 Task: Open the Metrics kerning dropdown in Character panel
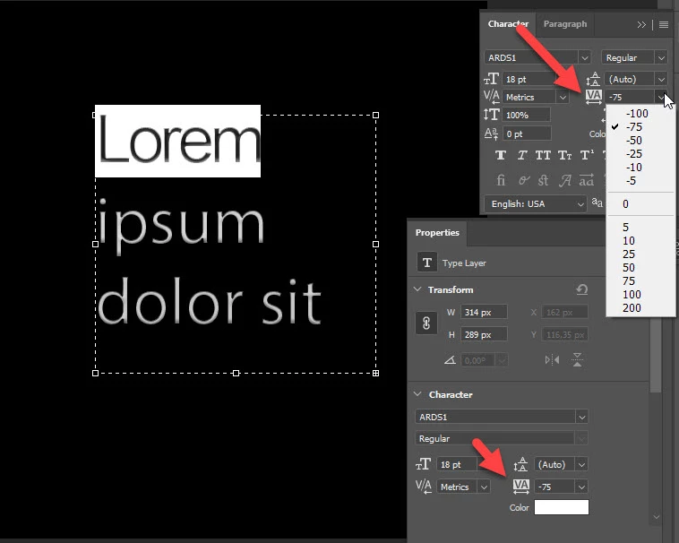[563, 97]
